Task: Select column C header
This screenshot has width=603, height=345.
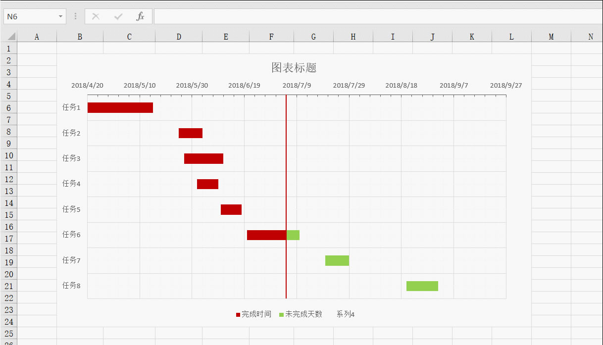Action: (x=129, y=37)
